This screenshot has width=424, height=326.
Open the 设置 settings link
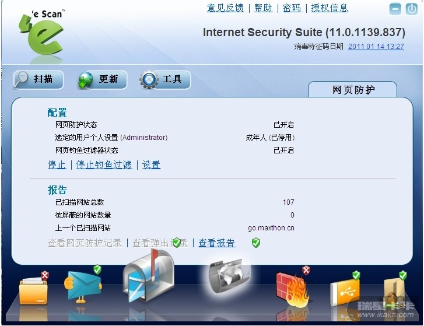pyautogui.click(x=151, y=165)
